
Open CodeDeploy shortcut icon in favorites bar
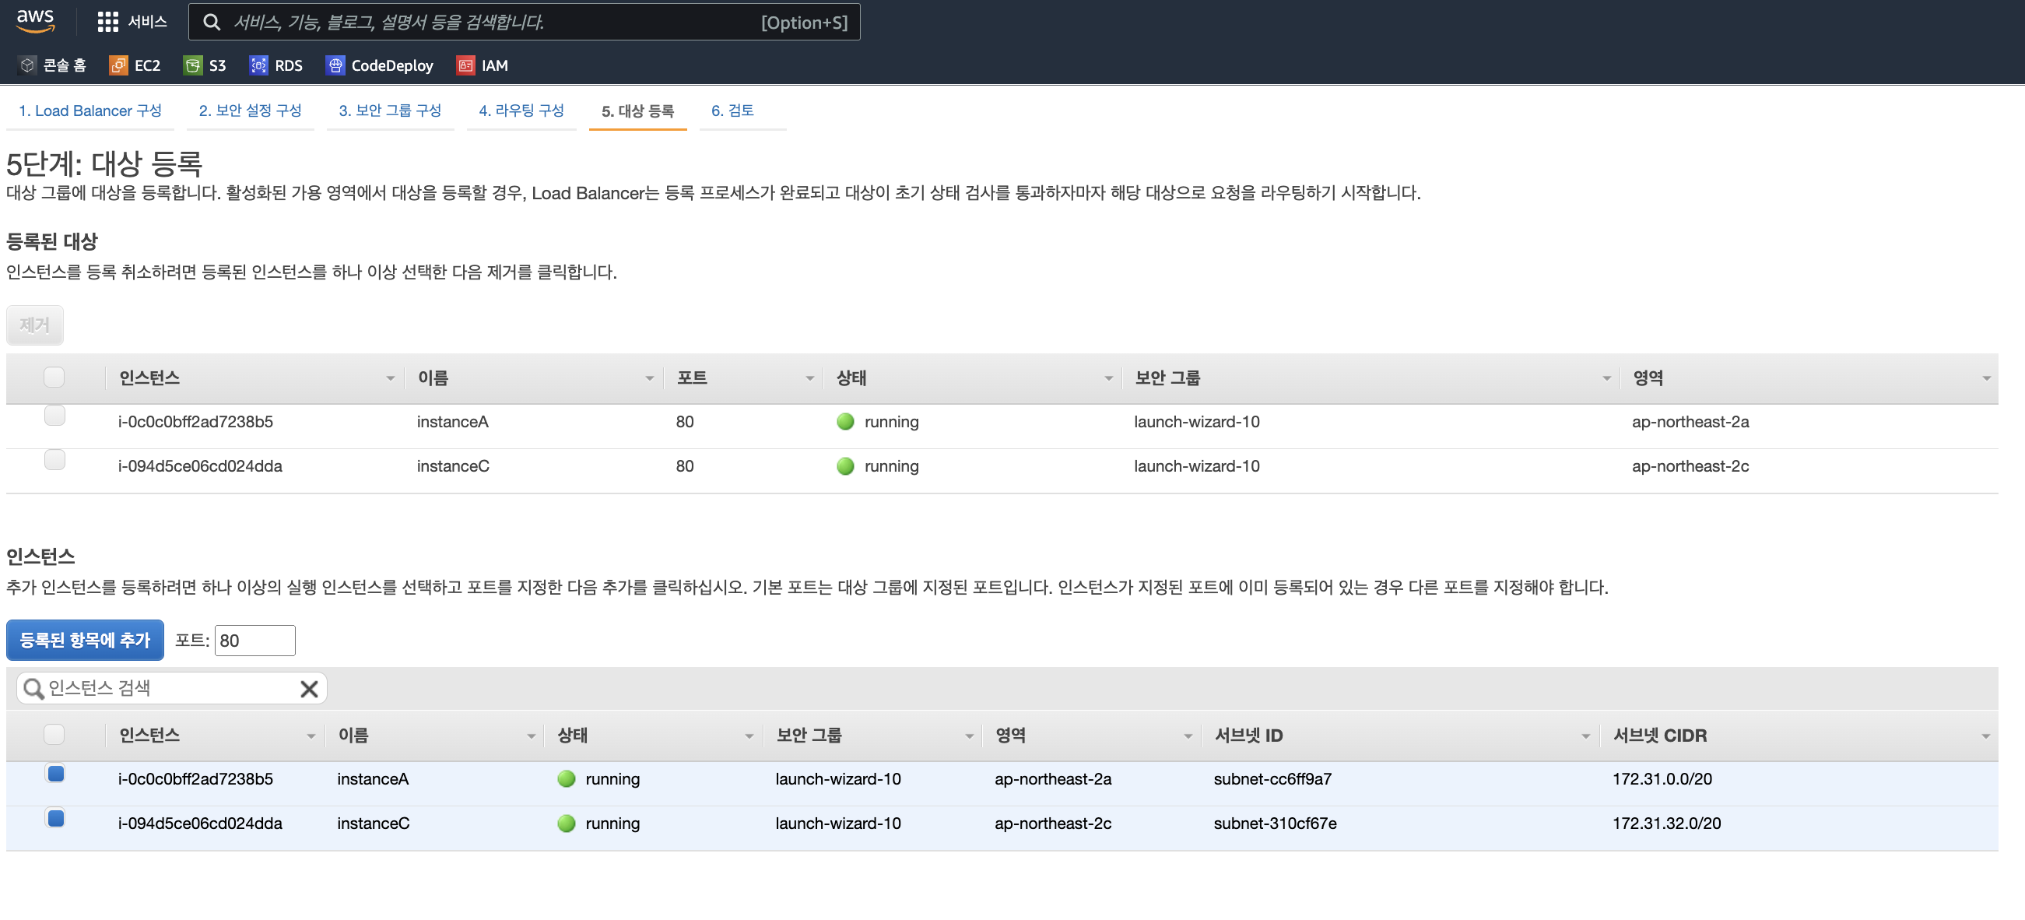click(x=335, y=65)
